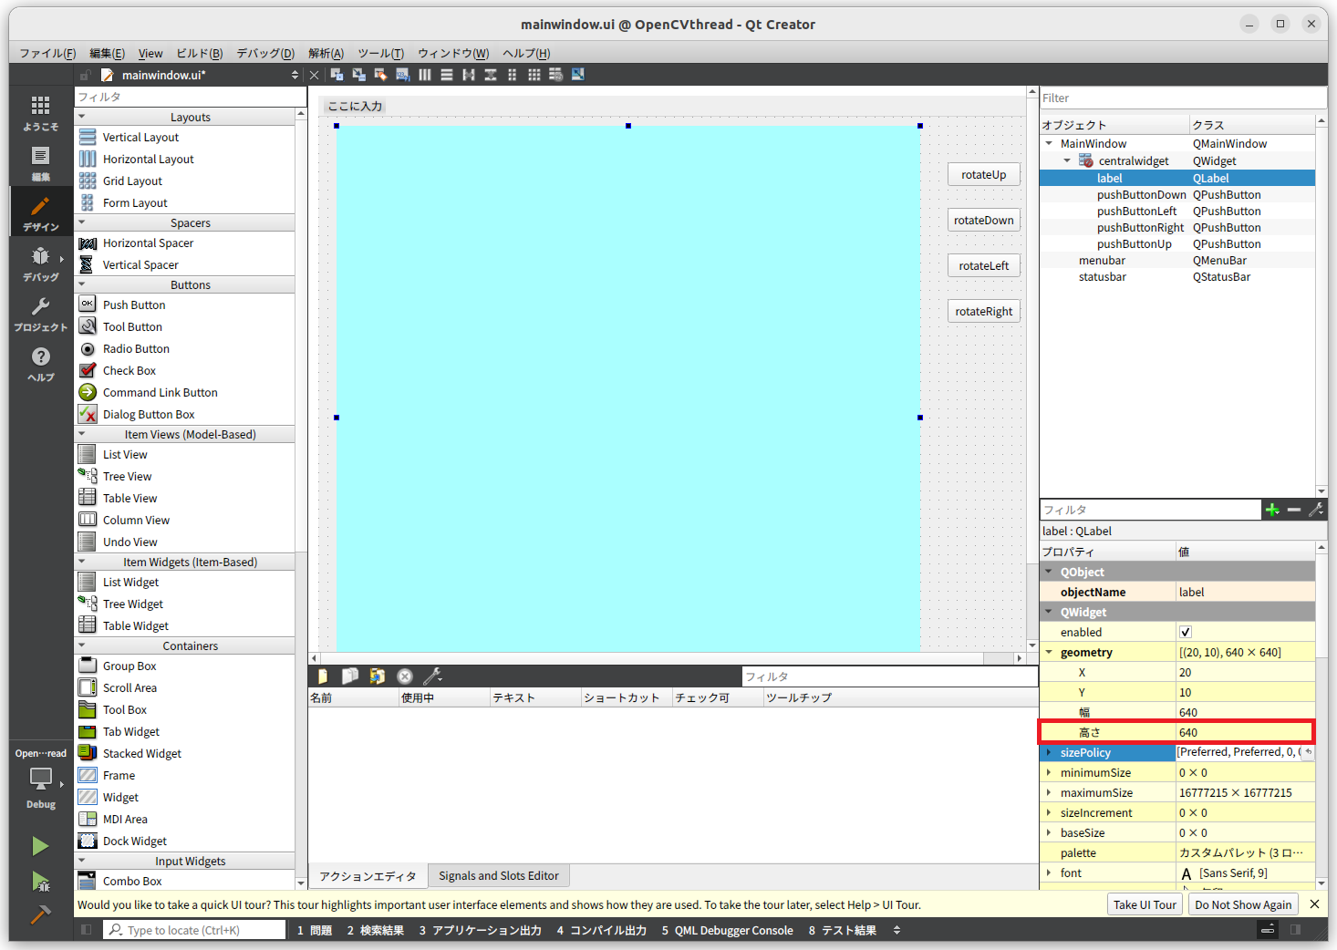Open the View menu

click(150, 53)
